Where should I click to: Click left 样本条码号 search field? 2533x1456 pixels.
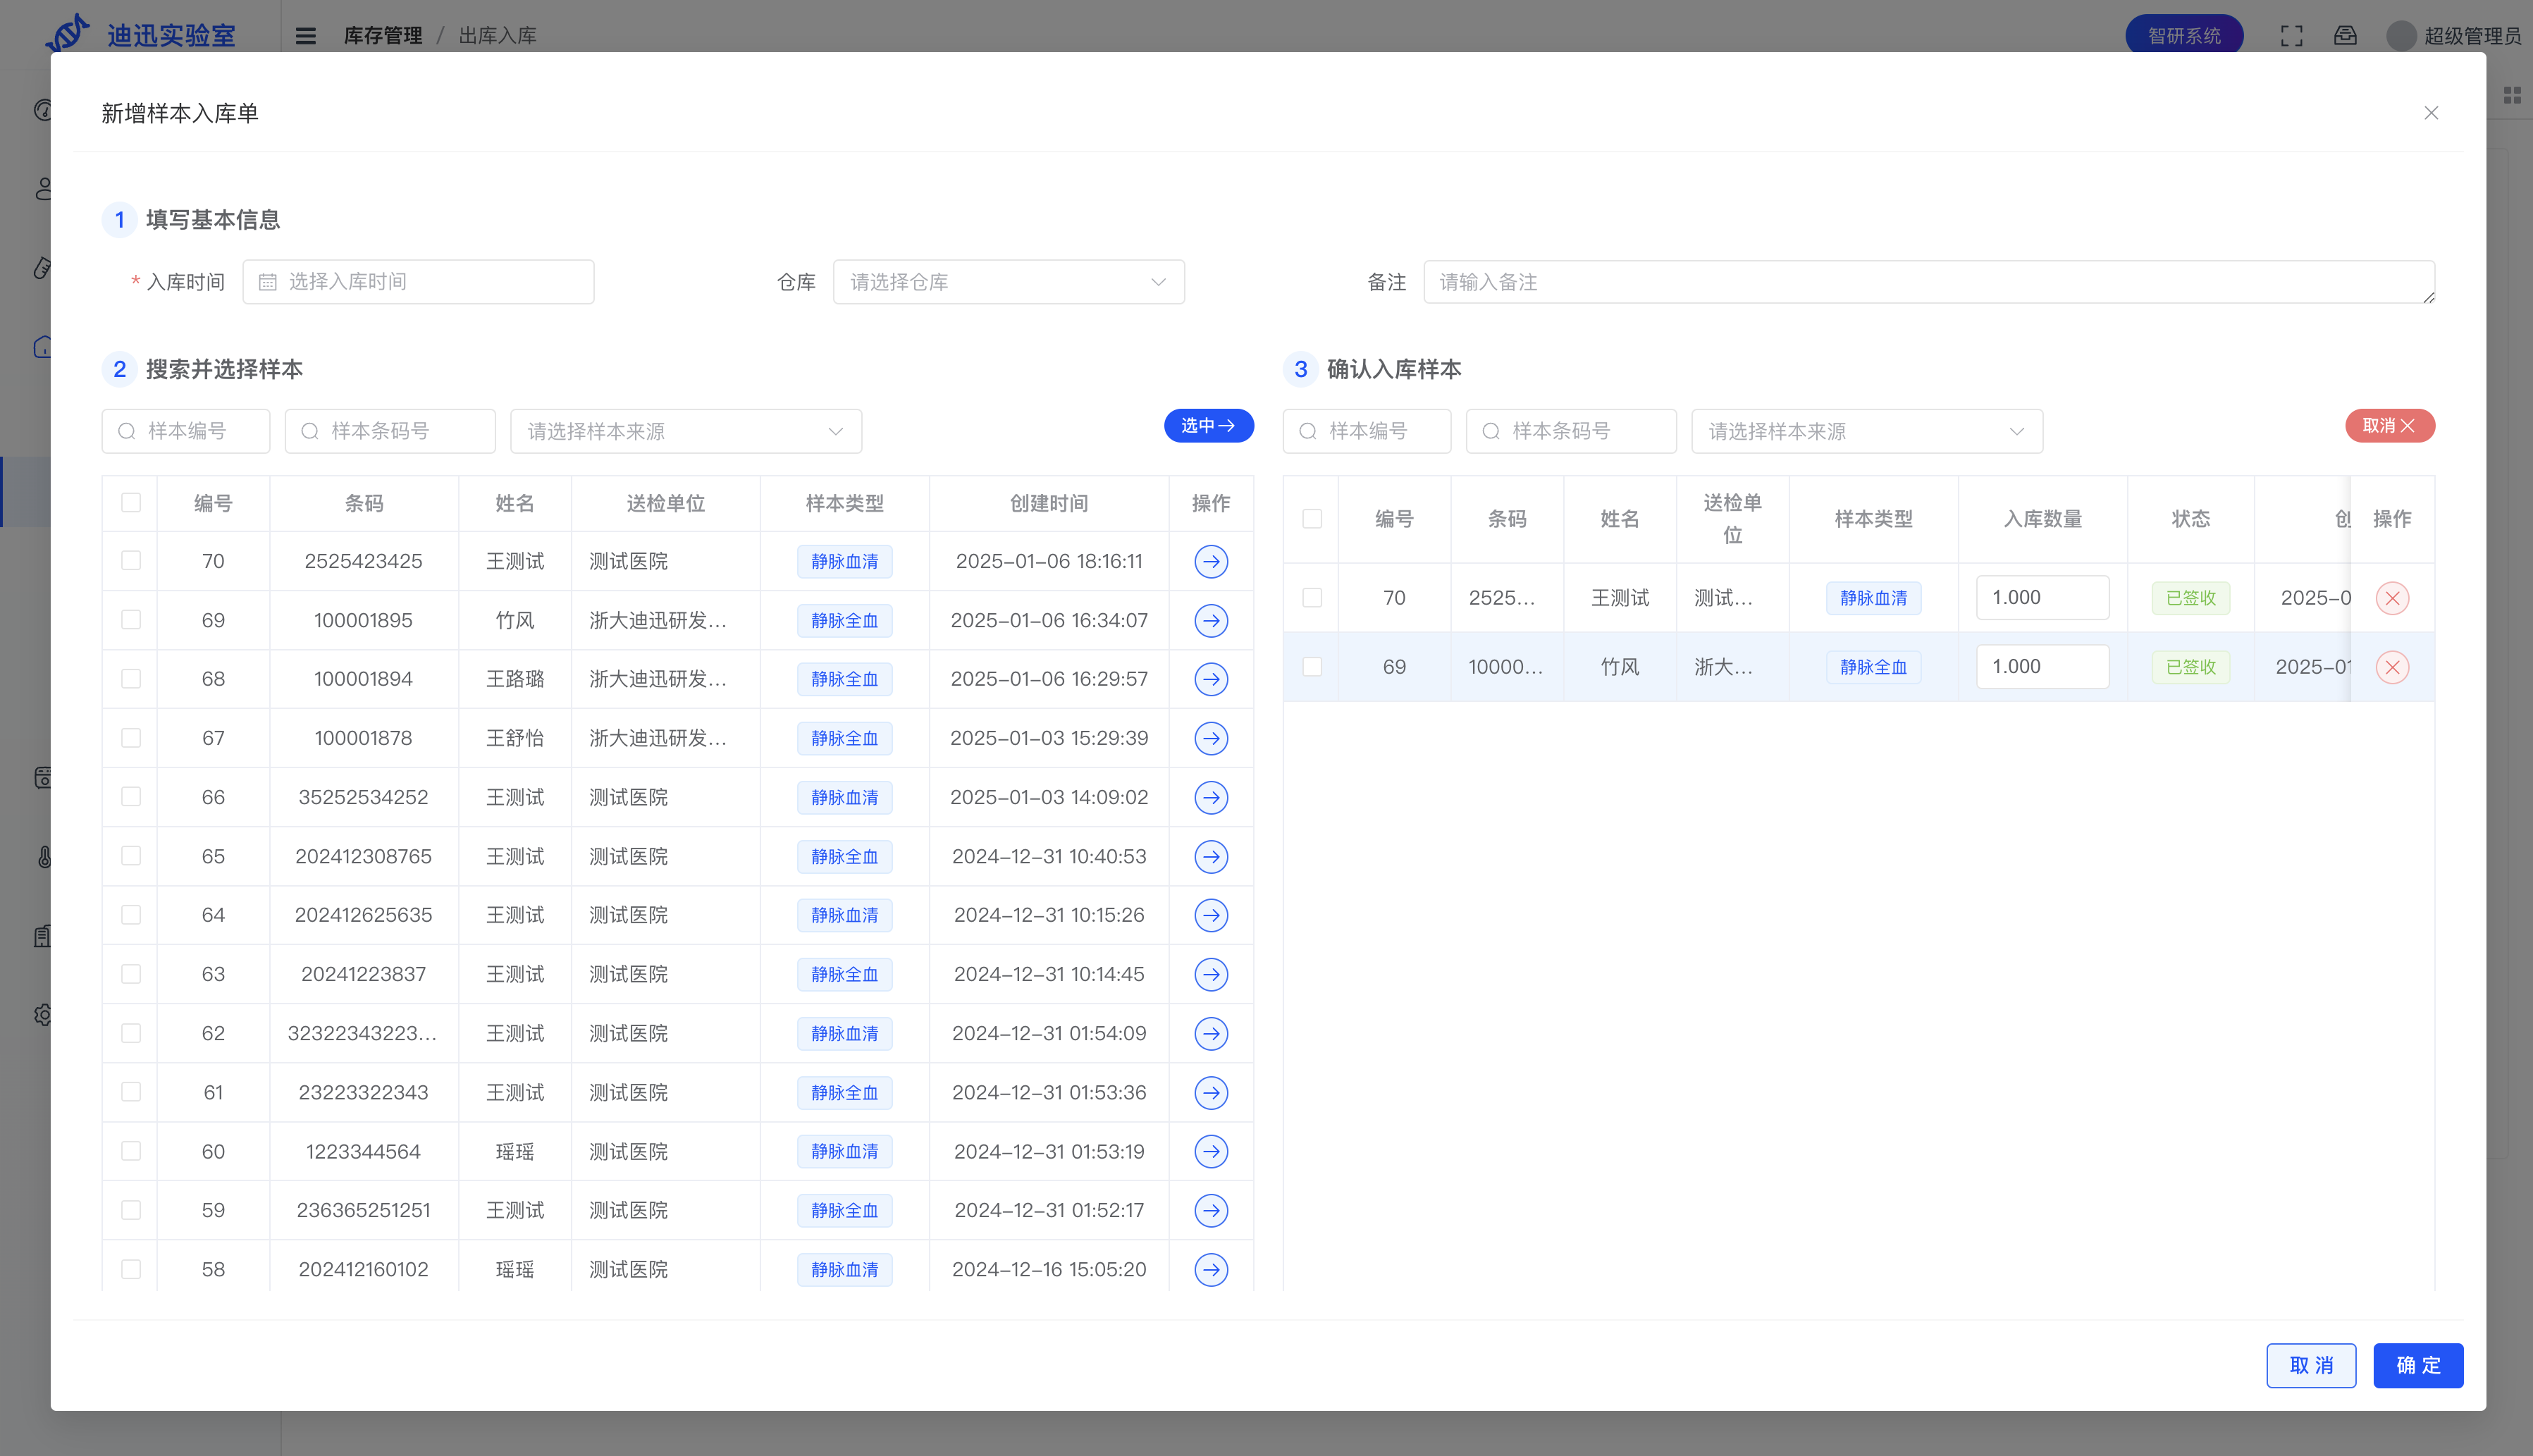[390, 431]
